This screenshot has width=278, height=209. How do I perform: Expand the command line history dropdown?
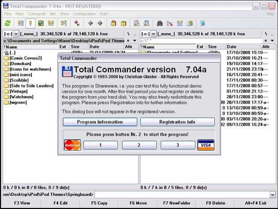coord(273,195)
